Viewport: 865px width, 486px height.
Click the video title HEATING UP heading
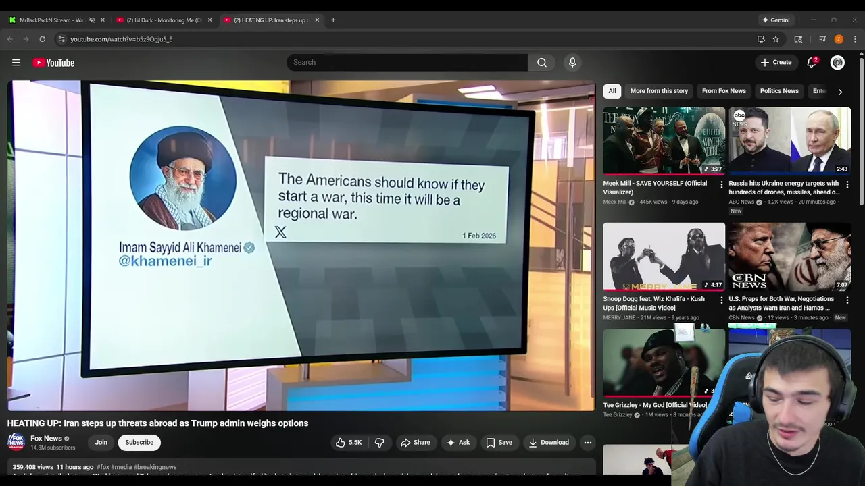pos(157,423)
